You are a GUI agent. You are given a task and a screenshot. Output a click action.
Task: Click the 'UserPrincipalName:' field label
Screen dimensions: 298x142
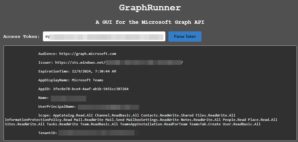pos(57,107)
